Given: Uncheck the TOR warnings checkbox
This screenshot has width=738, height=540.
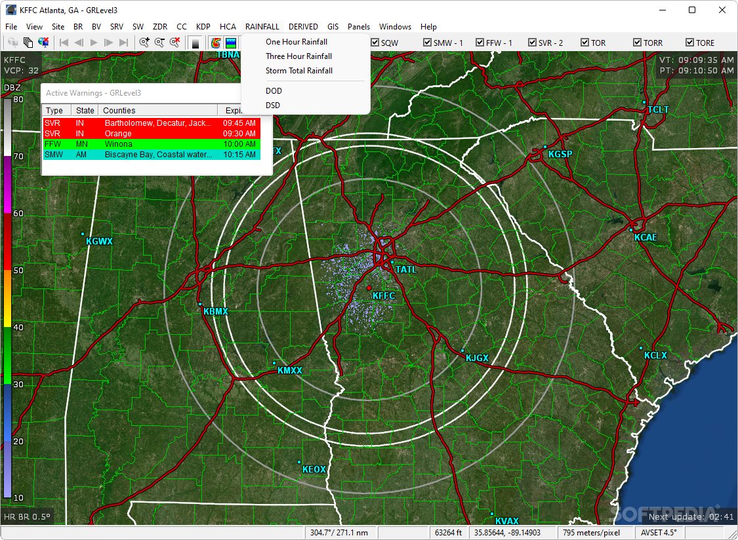Looking at the screenshot, I should point(585,43).
